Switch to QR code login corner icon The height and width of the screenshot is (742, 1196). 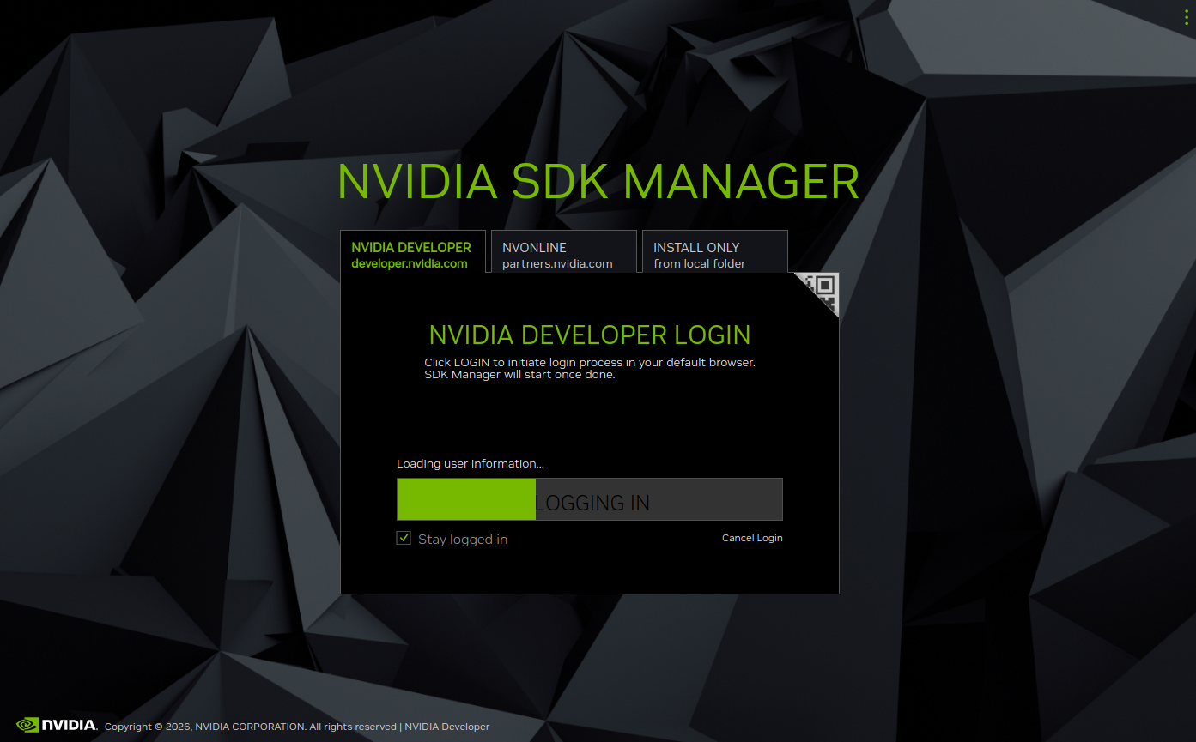(x=823, y=290)
